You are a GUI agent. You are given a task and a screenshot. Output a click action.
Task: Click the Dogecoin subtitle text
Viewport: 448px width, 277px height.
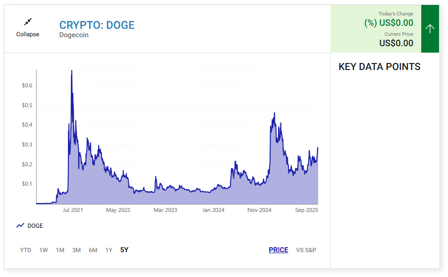click(74, 35)
